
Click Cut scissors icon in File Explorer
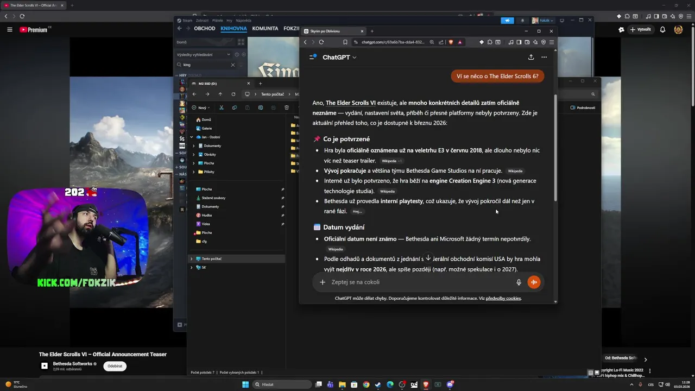[x=221, y=108]
